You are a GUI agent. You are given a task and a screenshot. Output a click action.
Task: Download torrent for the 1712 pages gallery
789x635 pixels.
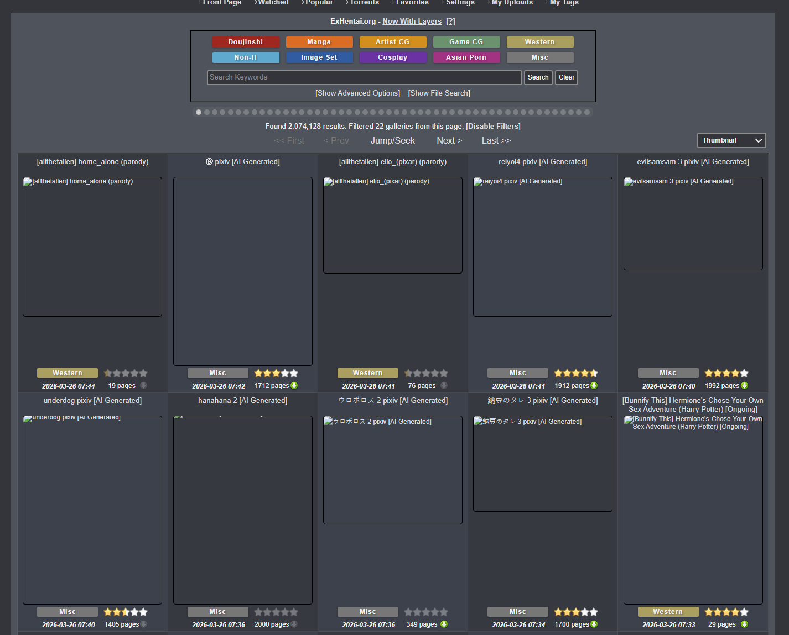click(294, 386)
